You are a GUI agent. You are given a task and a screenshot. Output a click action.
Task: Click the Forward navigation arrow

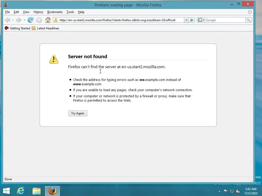pos(19,20)
